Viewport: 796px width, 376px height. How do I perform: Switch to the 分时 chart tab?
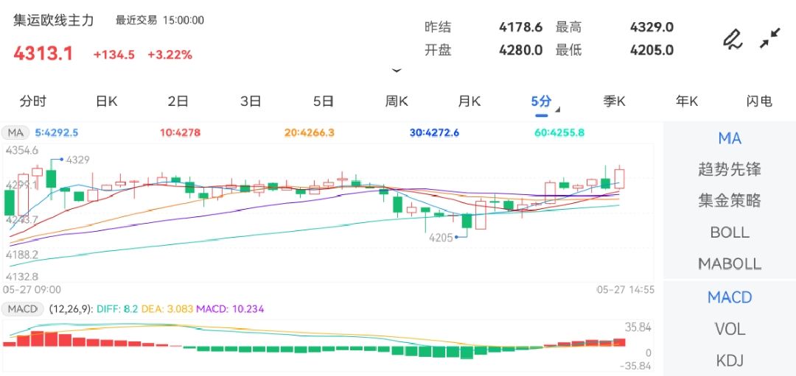pos(33,102)
